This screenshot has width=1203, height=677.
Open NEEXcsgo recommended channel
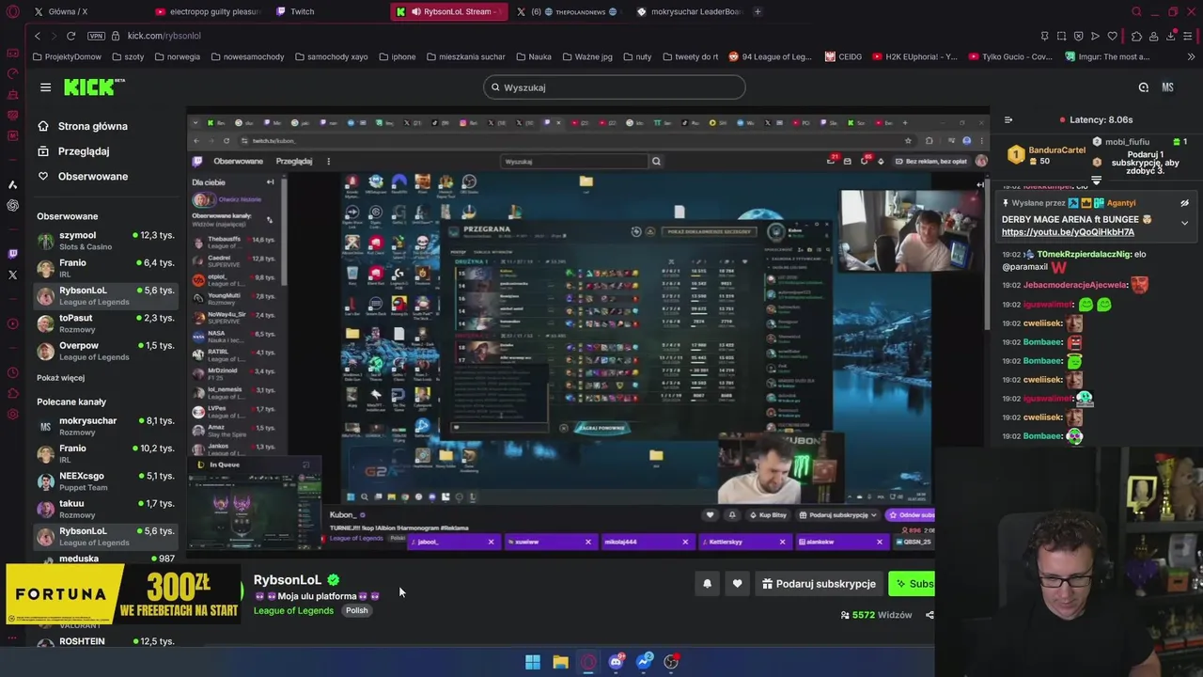[x=105, y=481]
